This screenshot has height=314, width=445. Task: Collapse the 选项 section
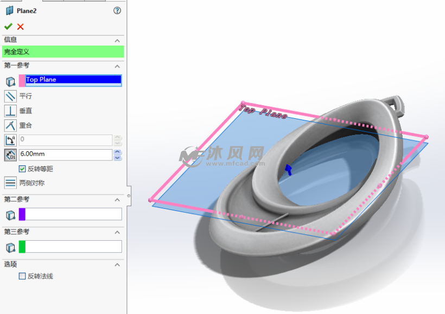click(x=117, y=264)
